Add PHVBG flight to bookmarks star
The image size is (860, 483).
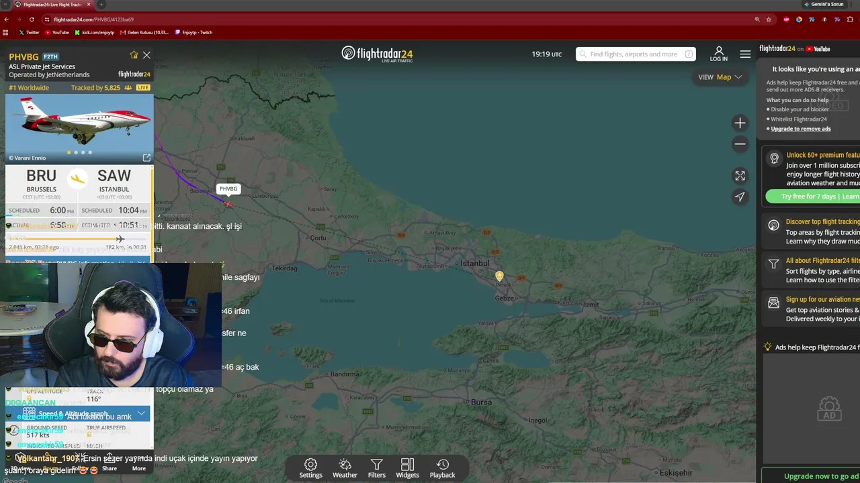(134, 55)
